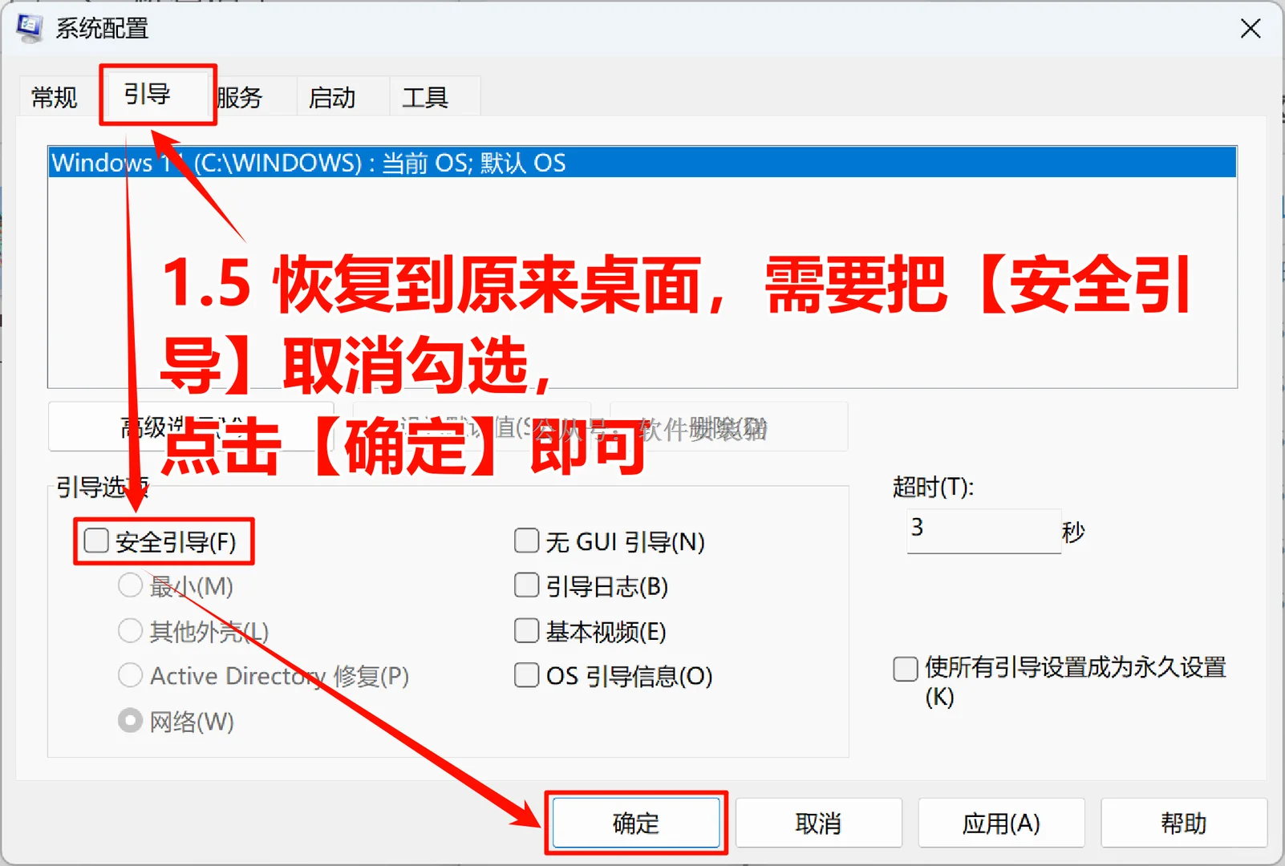Select the 网络(W) radio button
Screen dimensions: 1285x866
tap(130, 720)
